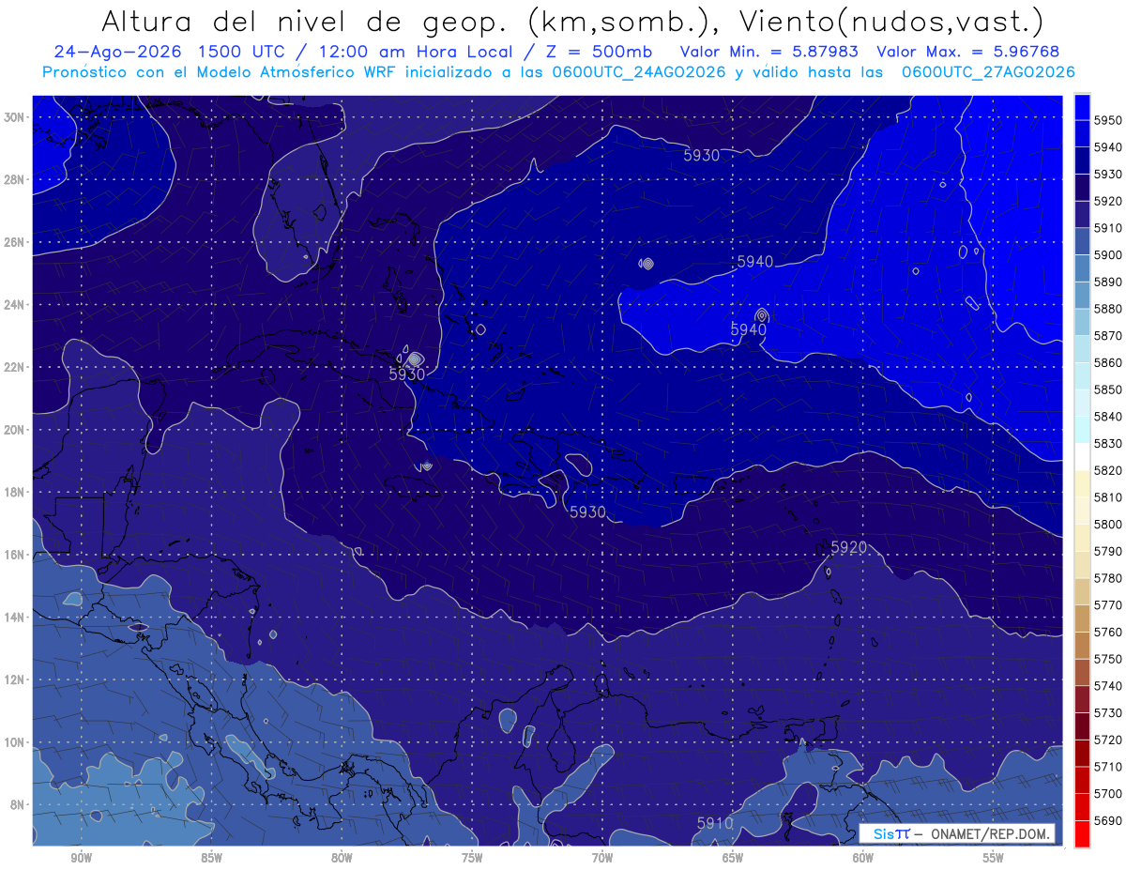Click the '5780' legend value
The height and width of the screenshot is (870, 1126).
click(x=1108, y=578)
